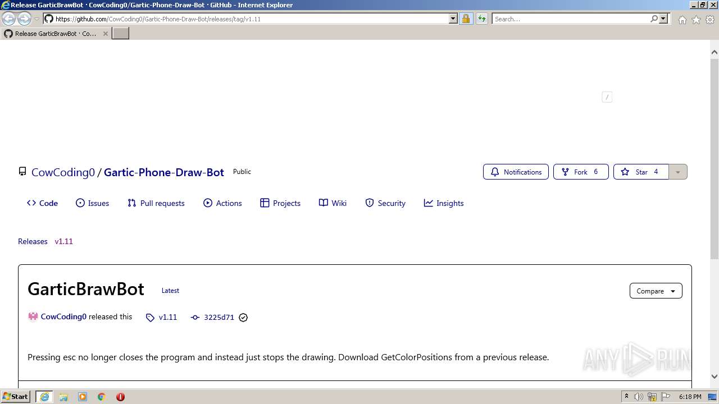Close the Release GarticBrawBot browser tab
This screenshot has width=719, height=404.
(105, 34)
